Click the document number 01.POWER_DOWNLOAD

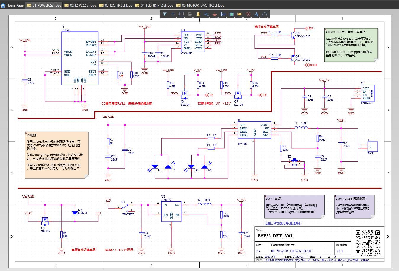point(291,251)
